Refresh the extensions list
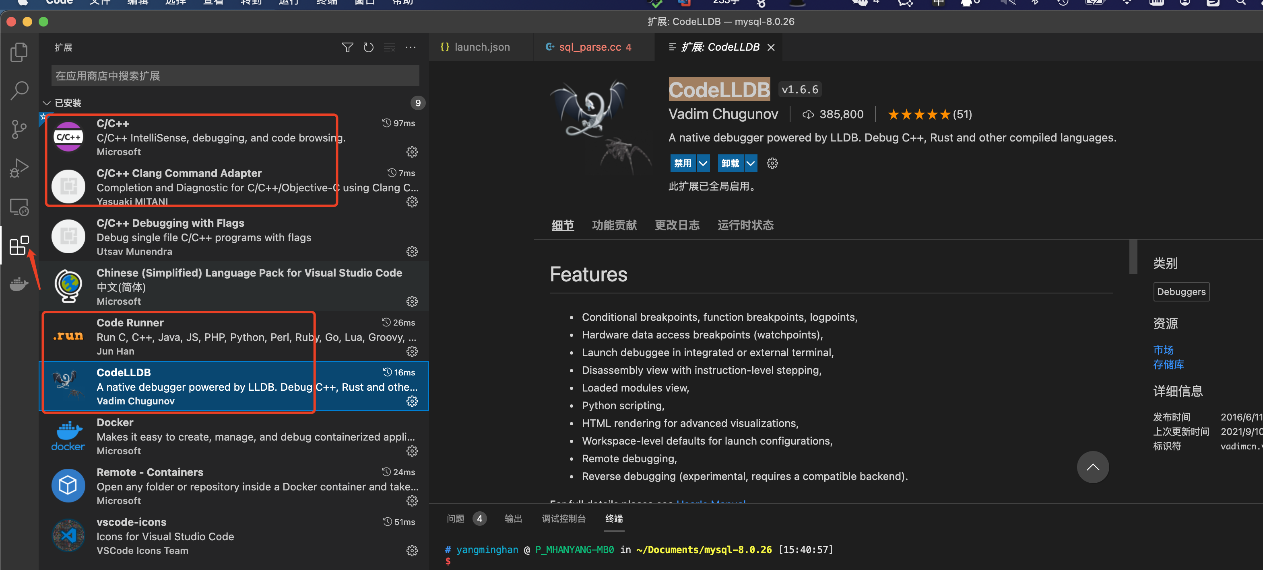1263x570 pixels. click(x=368, y=47)
